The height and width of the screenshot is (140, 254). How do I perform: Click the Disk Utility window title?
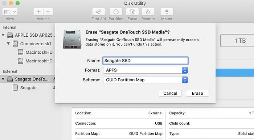click(x=135, y=3)
